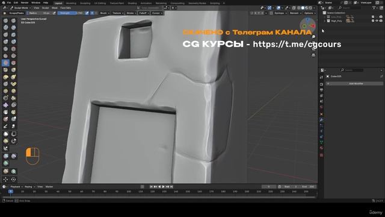Open the outliner filter options
This screenshot has height=217, width=385.
[375, 8]
